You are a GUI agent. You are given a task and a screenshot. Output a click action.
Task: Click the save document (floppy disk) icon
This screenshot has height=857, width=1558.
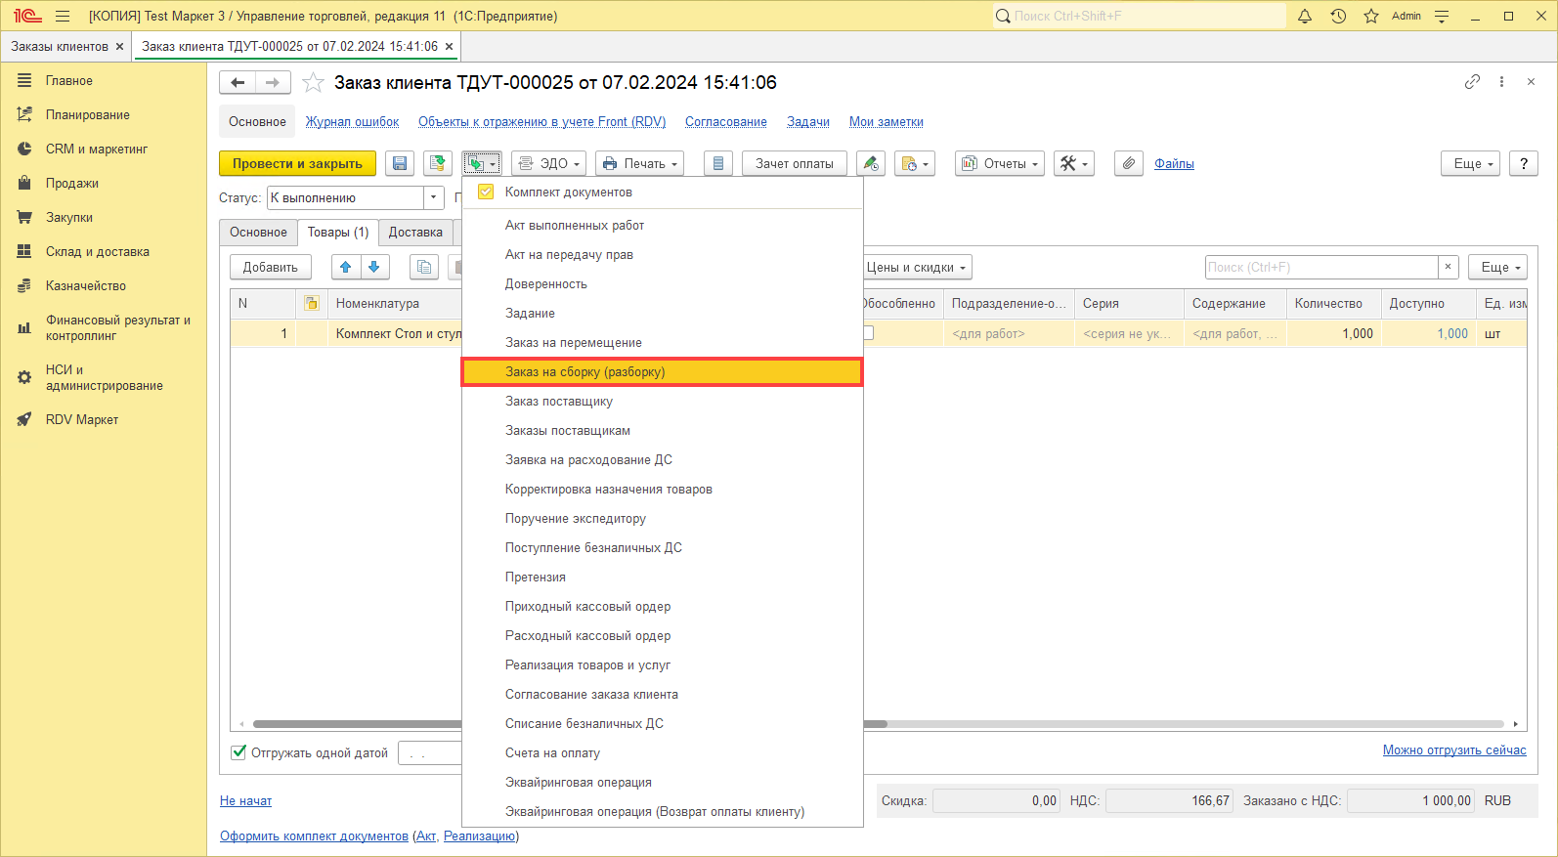(x=400, y=164)
